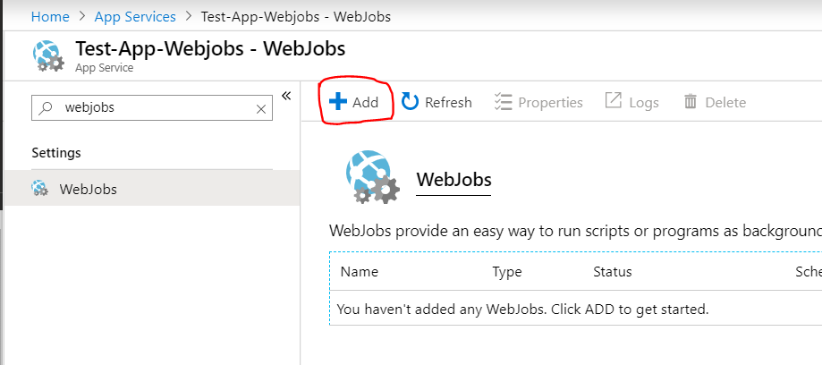Click WebJobs icon in Settings sidebar
Image resolution: width=822 pixels, height=365 pixels.
click(40, 188)
